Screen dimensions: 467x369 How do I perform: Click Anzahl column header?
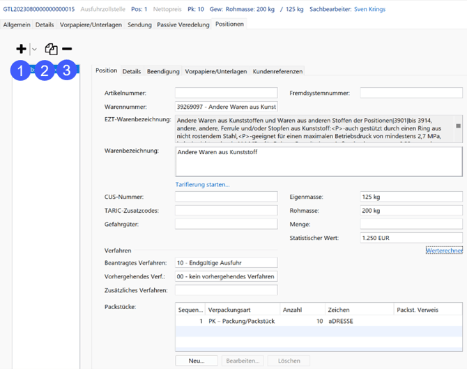[x=303, y=310]
